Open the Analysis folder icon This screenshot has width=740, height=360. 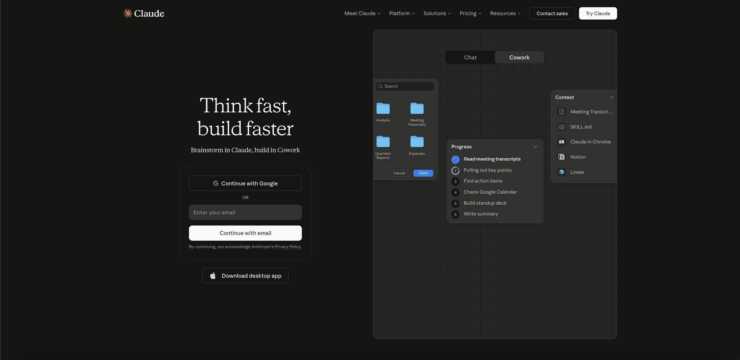click(x=383, y=109)
